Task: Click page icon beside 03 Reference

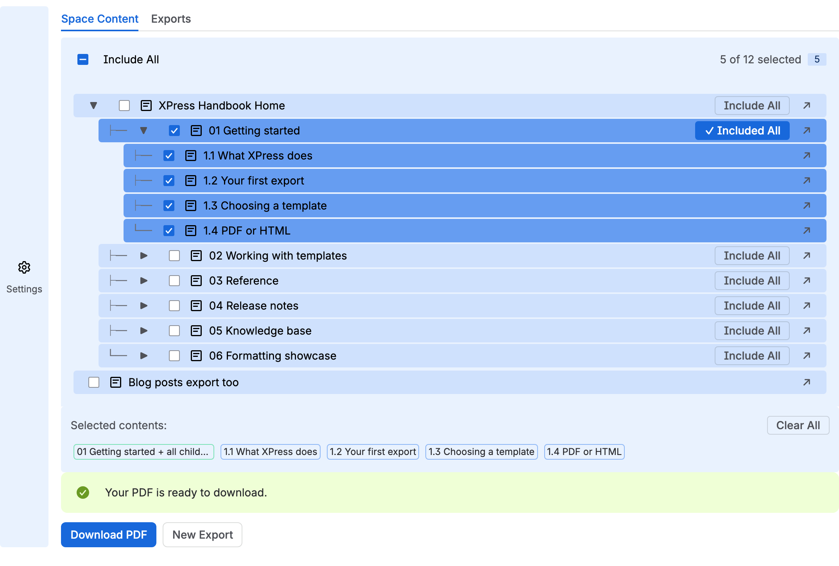Action: coord(196,281)
